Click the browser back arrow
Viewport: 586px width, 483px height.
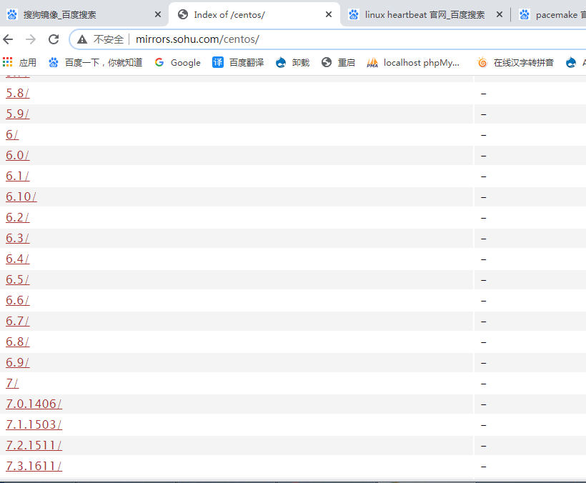coord(8,39)
